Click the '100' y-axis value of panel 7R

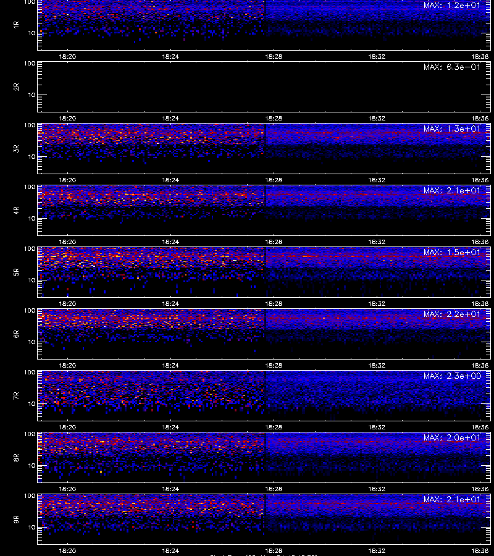coord(30,373)
